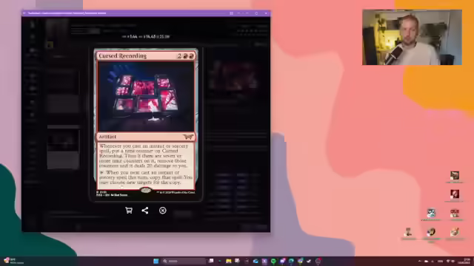
Task: Click the taskbar search box
Action: tap(184, 261)
